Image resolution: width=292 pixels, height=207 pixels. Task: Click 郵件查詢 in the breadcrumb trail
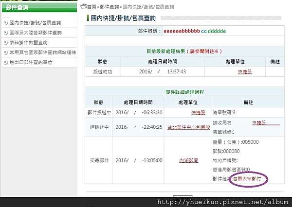109,7
